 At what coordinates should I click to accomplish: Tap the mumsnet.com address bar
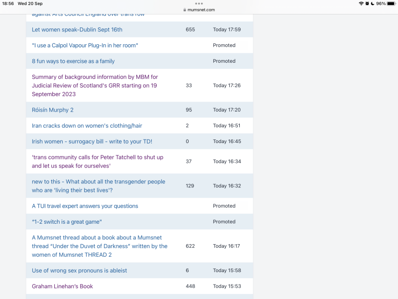(201, 9)
